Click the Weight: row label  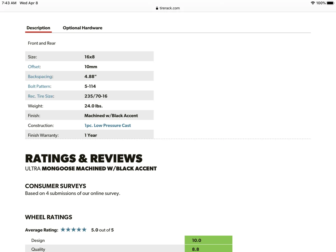tap(36, 106)
